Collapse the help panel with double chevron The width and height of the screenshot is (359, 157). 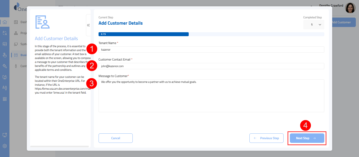coord(88,25)
